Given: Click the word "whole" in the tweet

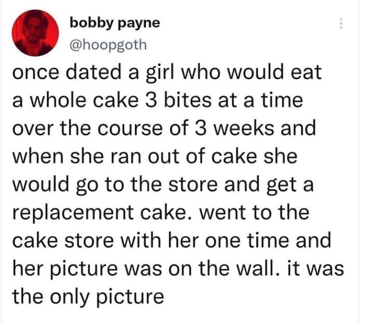Looking at the screenshot, I should [x=57, y=100].
